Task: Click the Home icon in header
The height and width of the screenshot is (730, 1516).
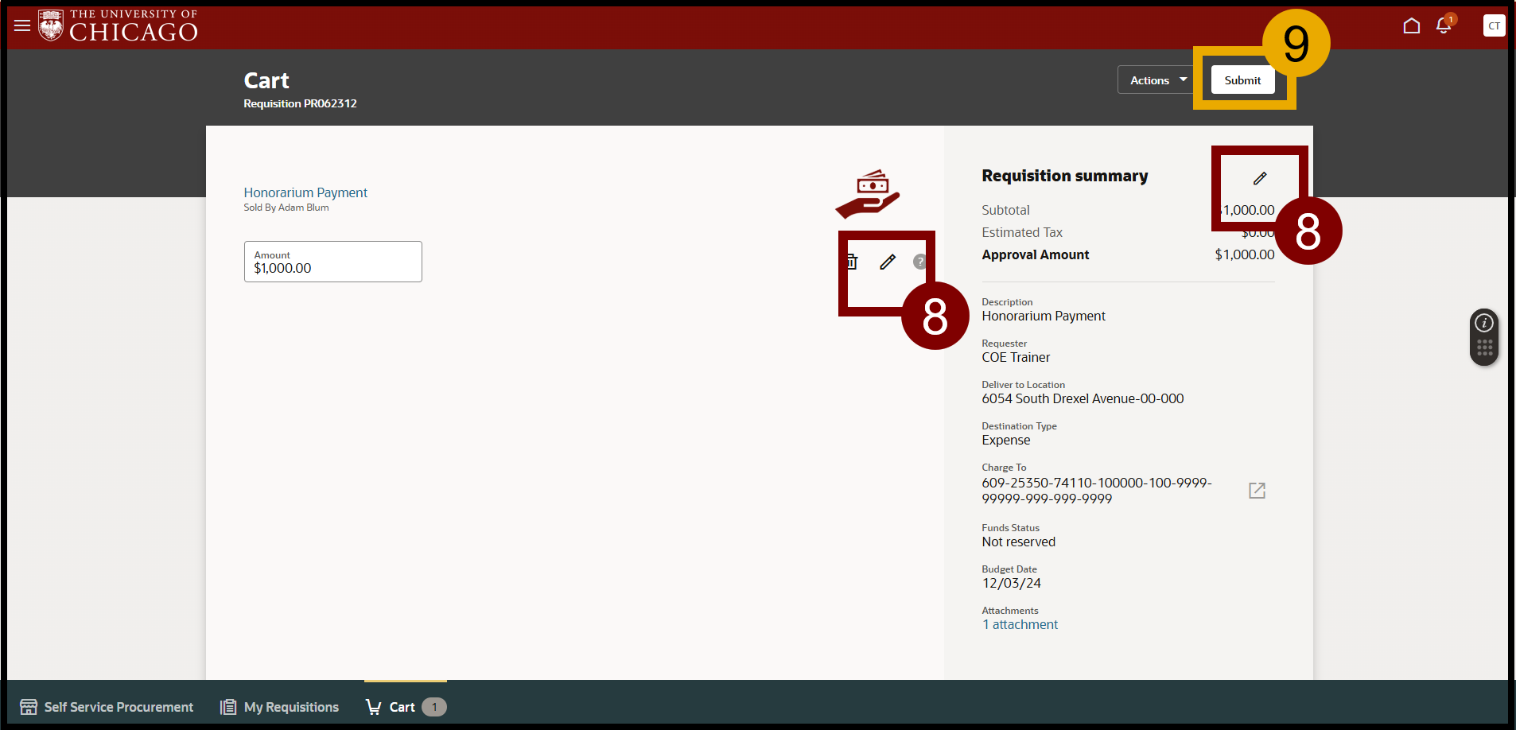Action: tap(1411, 26)
